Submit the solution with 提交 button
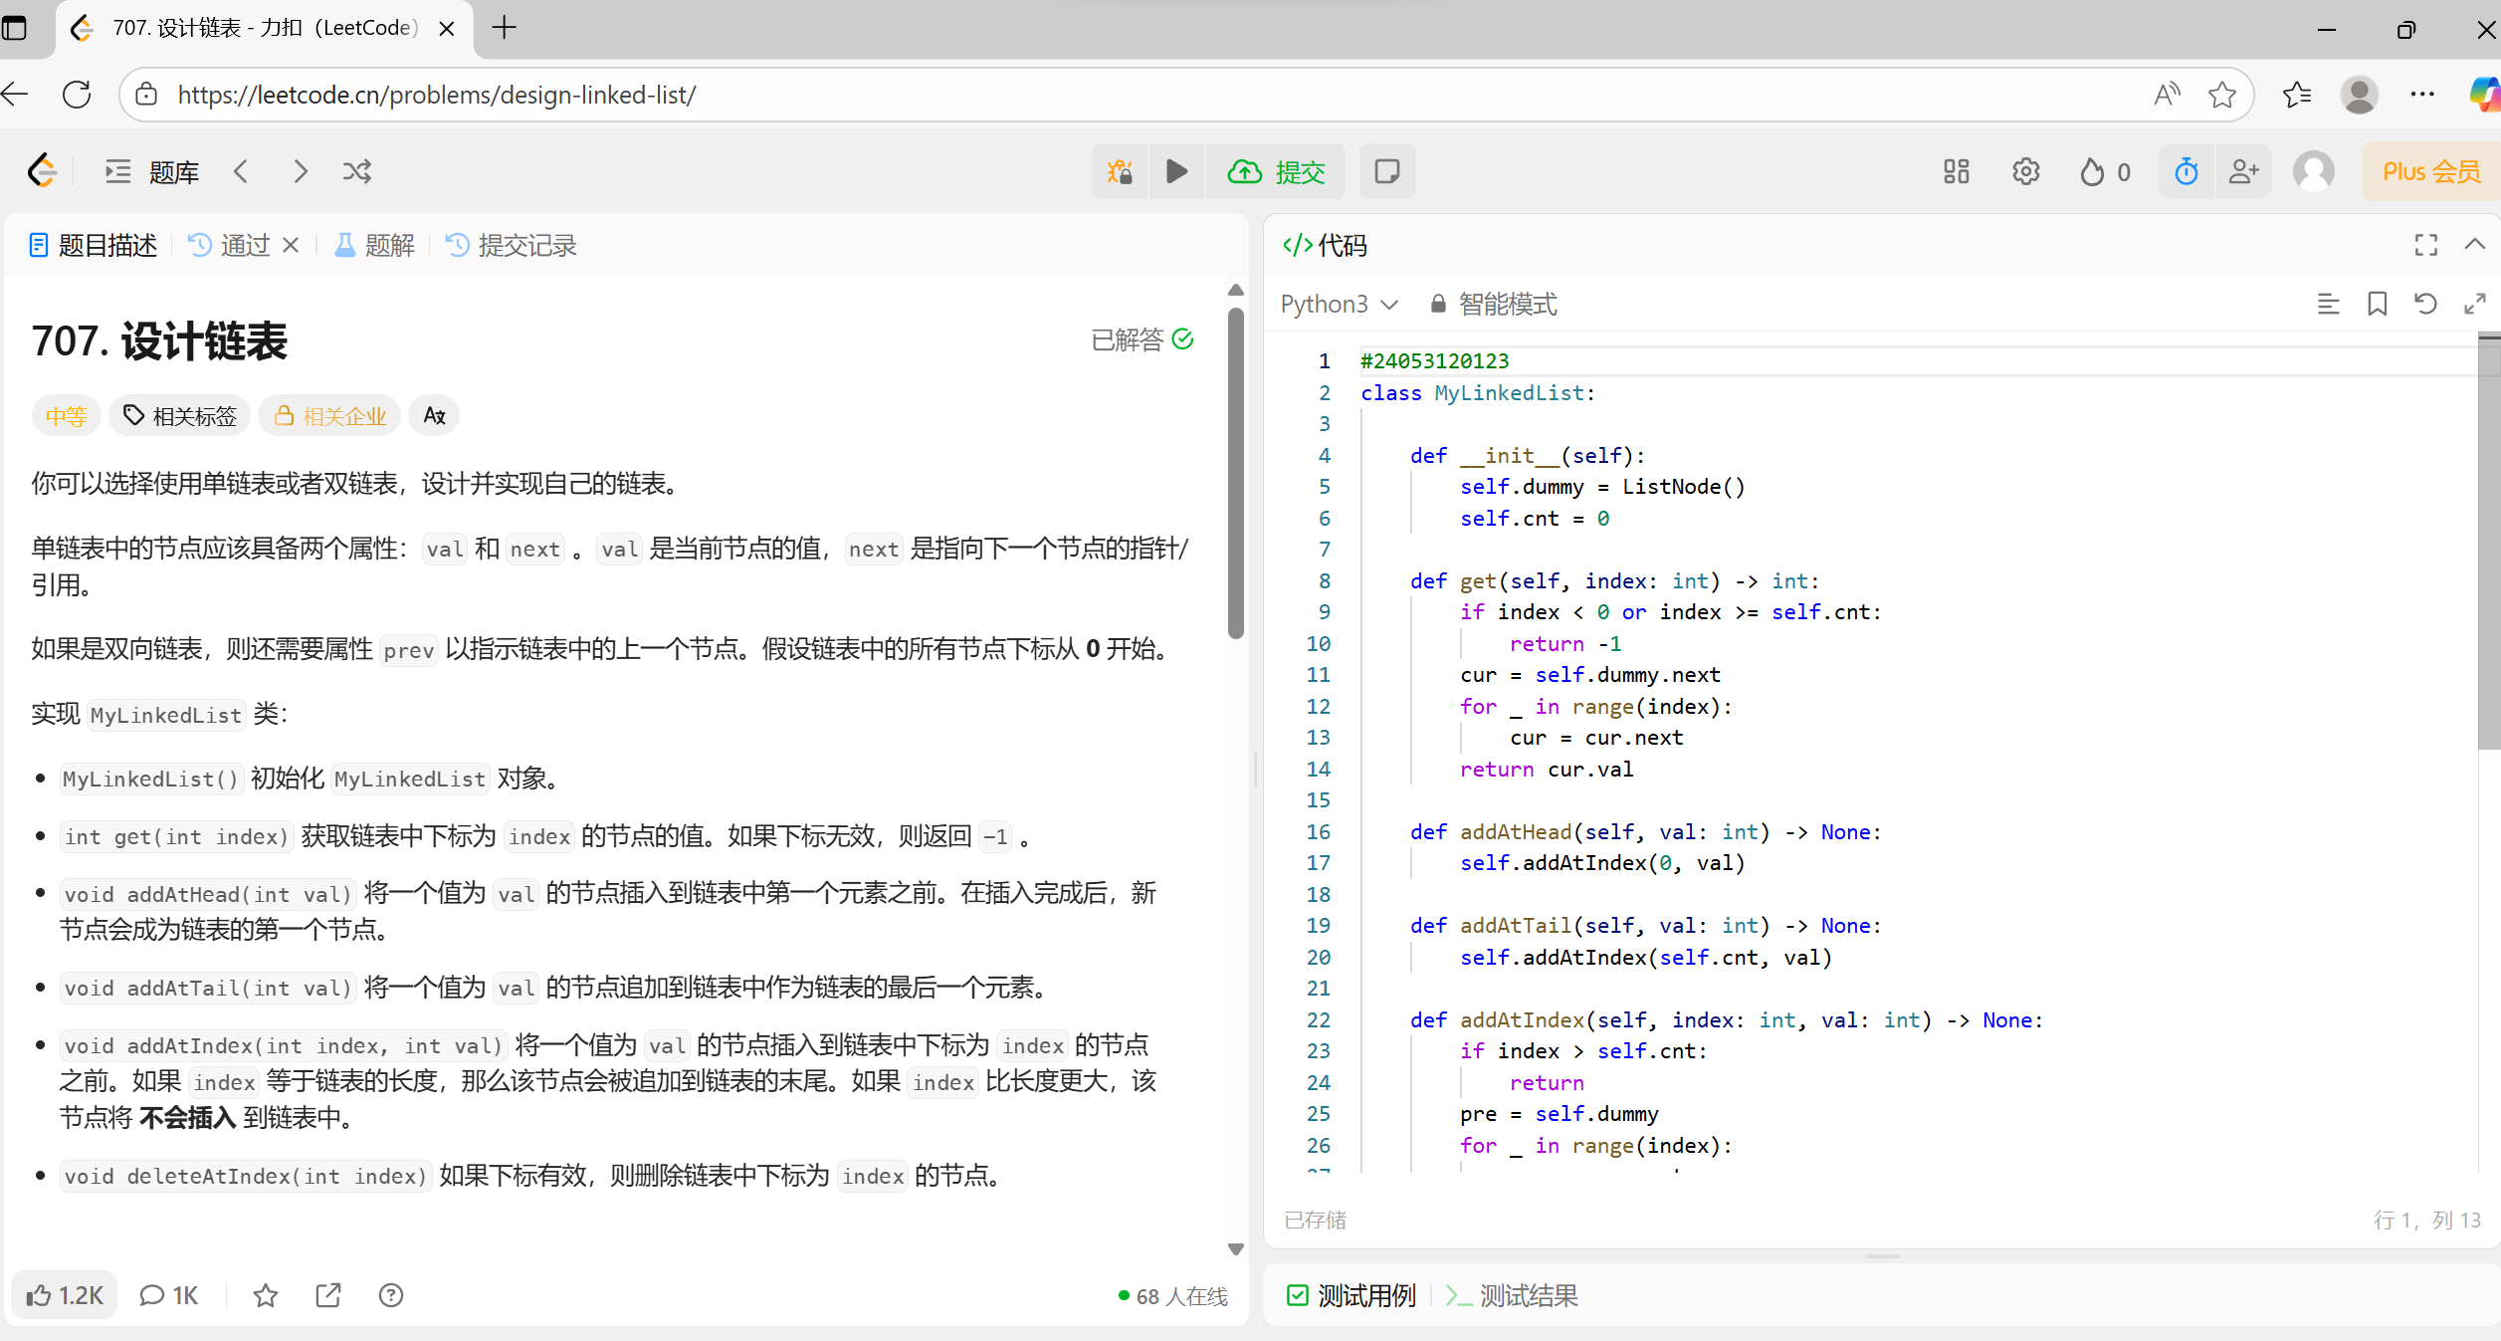The height and width of the screenshot is (1341, 2501). coord(1277,171)
